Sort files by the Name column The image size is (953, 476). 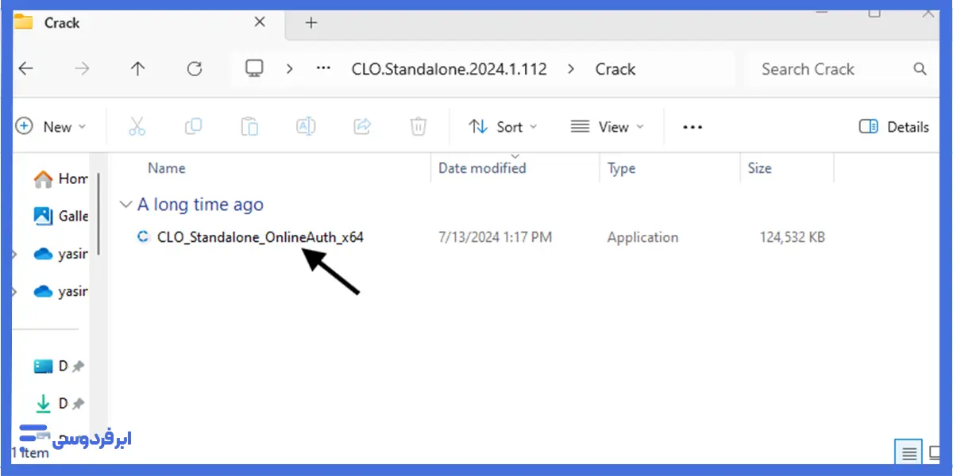pyautogui.click(x=167, y=168)
